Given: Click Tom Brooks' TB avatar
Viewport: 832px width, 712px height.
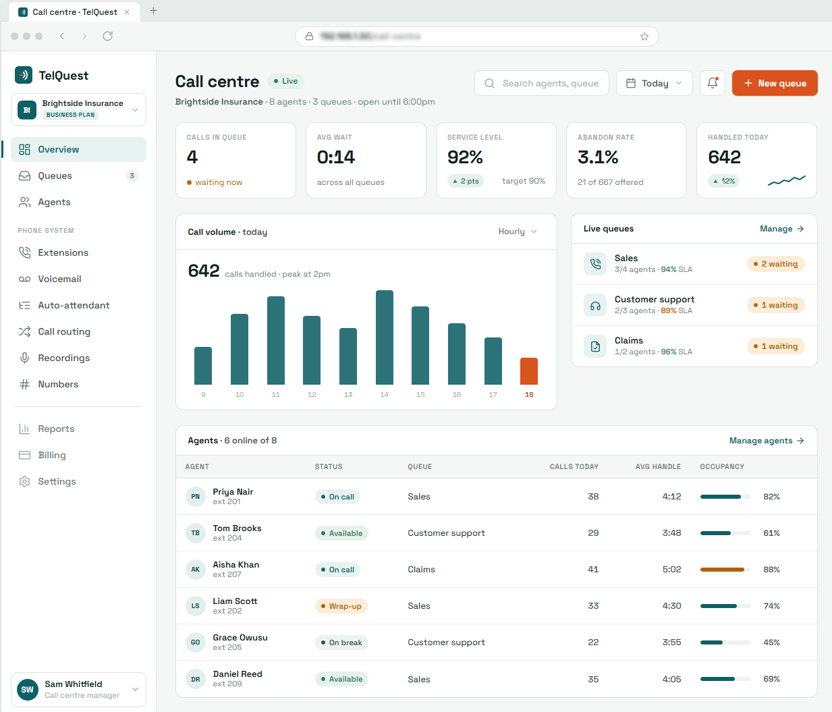Looking at the screenshot, I should point(195,533).
